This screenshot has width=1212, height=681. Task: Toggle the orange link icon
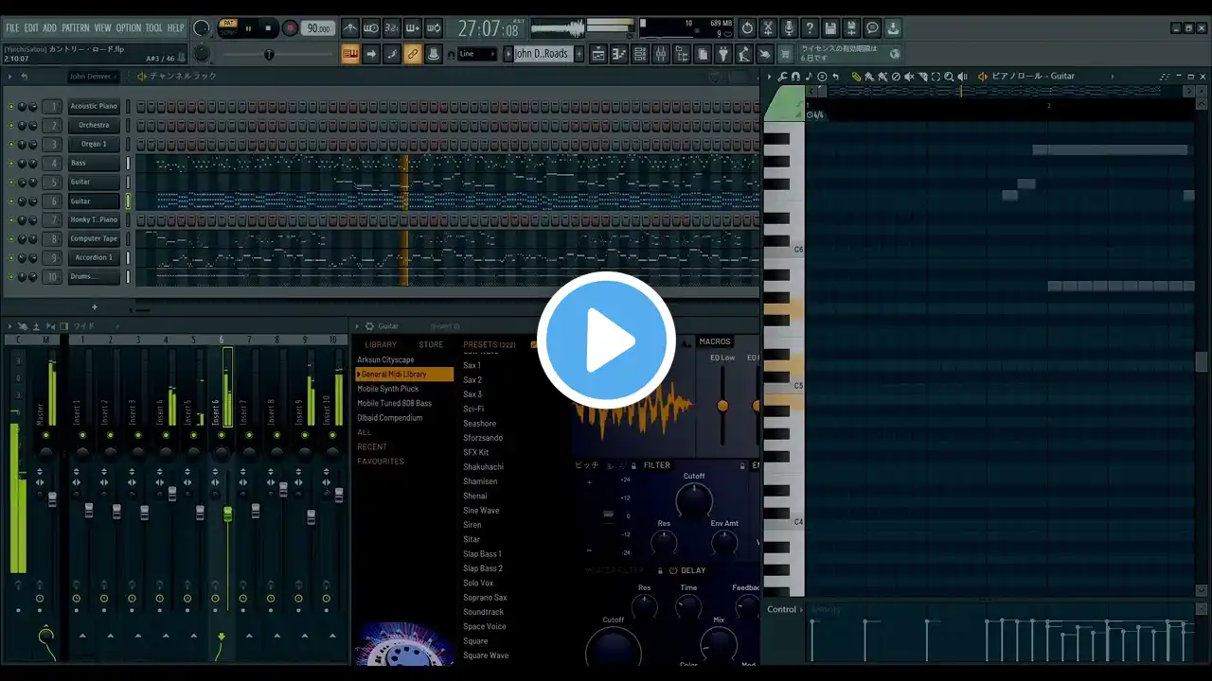point(413,54)
